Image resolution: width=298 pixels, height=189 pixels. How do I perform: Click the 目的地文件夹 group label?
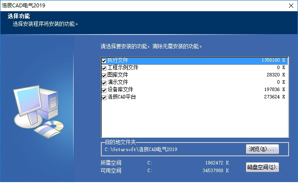(x=120, y=142)
